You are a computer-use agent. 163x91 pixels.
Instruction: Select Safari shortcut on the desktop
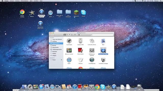click(x=50, y=13)
